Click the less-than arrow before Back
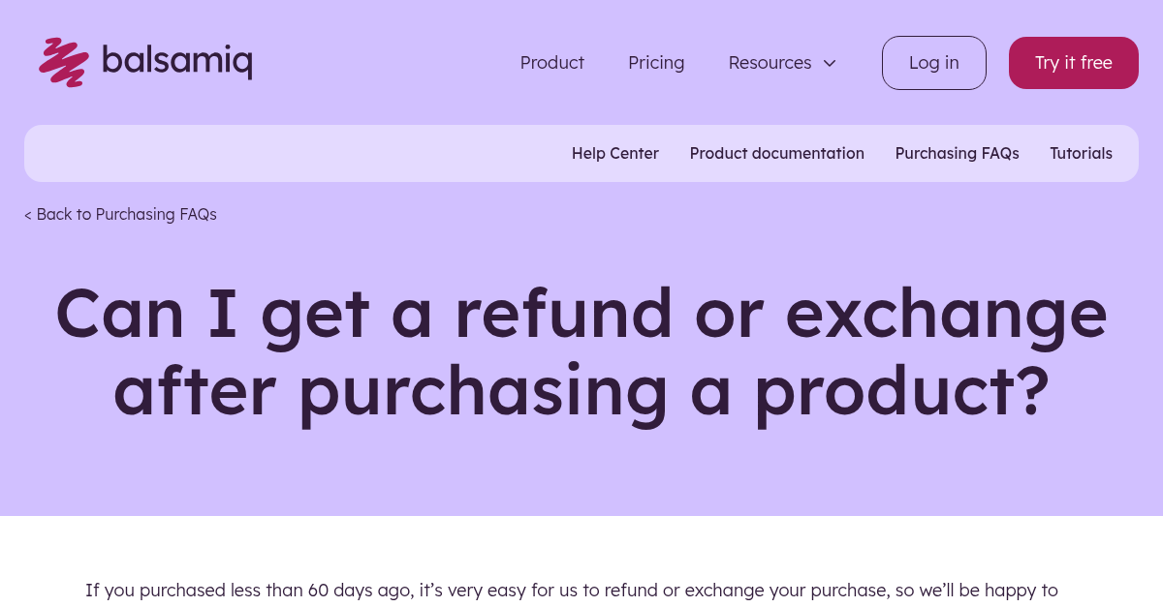This screenshot has width=1163, height=607. click(28, 215)
